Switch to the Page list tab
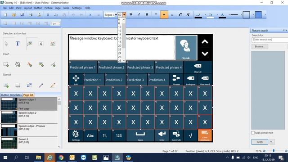 28,95
